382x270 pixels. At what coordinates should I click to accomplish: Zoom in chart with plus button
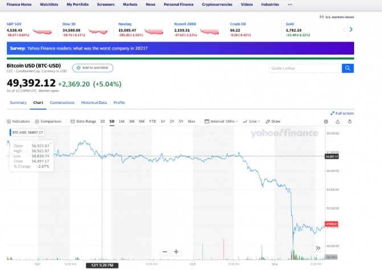176,252
